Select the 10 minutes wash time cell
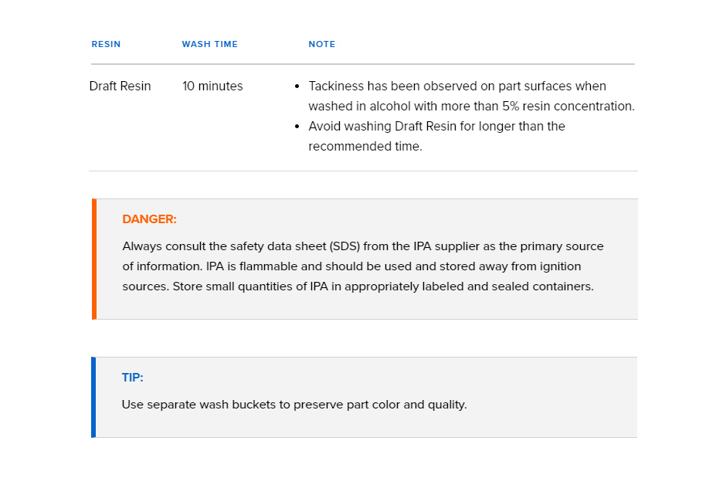Image resolution: width=726 pixels, height=478 pixels. pos(212,86)
